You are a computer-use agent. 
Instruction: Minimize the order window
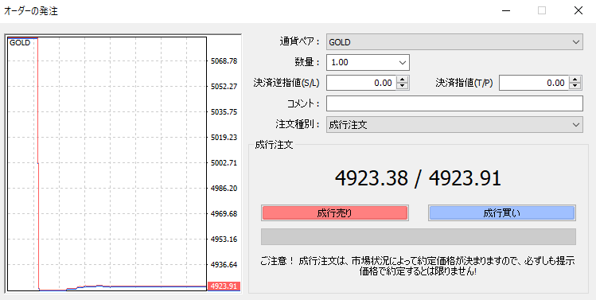(x=506, y=10)
